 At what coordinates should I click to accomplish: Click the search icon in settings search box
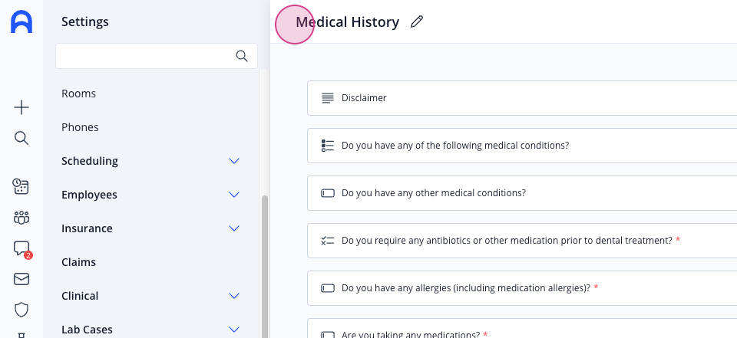point(242,56)
